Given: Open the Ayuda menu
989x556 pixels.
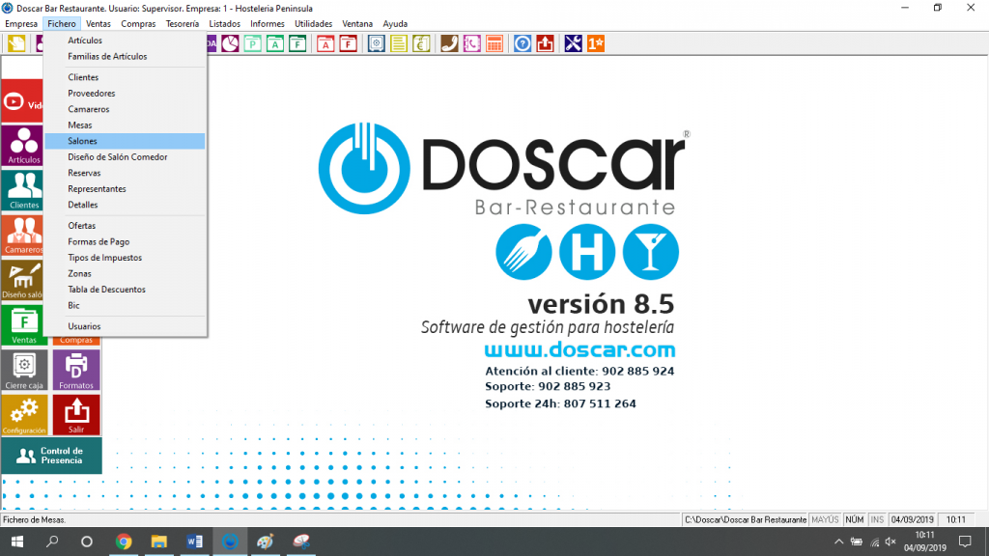Looking at the screenshot, I should pos(395,23).
